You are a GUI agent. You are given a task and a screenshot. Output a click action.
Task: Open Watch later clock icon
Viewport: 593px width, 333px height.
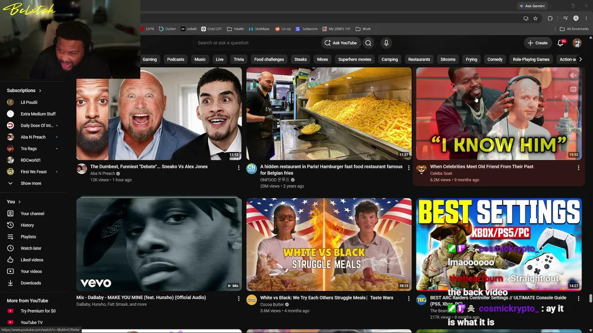tap(10, 248)
